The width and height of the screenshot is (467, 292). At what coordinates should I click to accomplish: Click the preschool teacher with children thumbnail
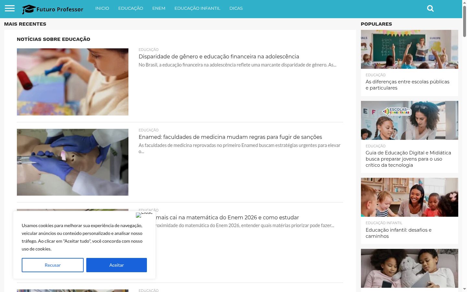pos(410,197)
